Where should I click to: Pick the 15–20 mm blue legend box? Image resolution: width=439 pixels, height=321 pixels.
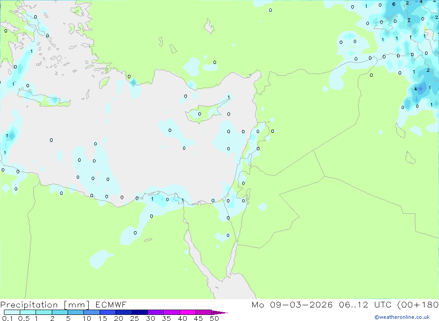[x=108, y=312]
